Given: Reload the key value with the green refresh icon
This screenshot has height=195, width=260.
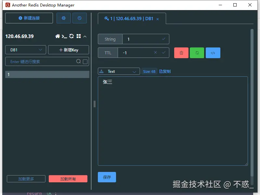Looking at the screenshot, I should coord(197,53).
